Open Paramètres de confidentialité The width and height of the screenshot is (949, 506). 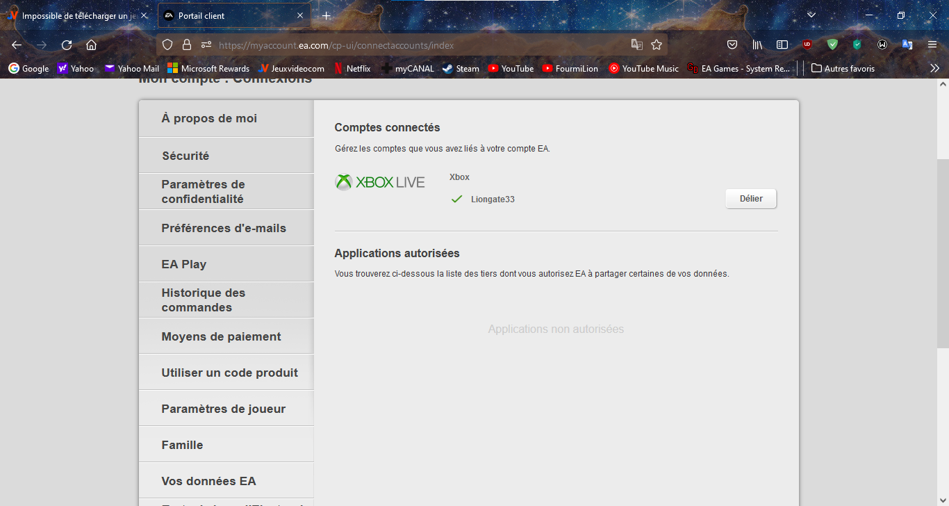(226, 192)
